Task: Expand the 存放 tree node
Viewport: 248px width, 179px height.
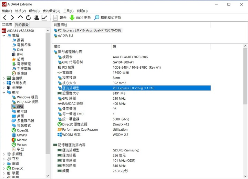Action: (4, 159)
